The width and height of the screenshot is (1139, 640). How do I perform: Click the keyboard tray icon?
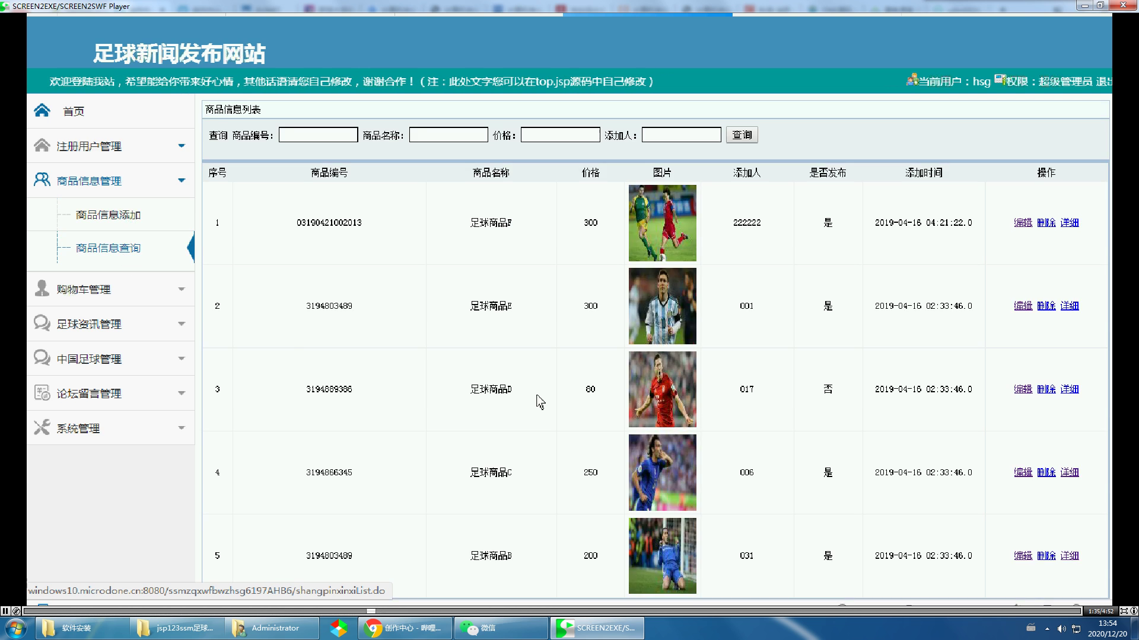(1031, 628)
